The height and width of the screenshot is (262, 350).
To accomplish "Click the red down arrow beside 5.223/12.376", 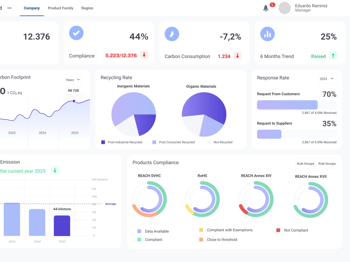I will coord(144,55).
